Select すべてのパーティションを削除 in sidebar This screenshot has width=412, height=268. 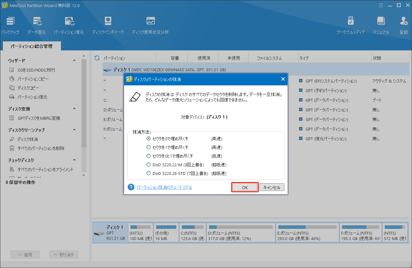[x=37, y=148]
